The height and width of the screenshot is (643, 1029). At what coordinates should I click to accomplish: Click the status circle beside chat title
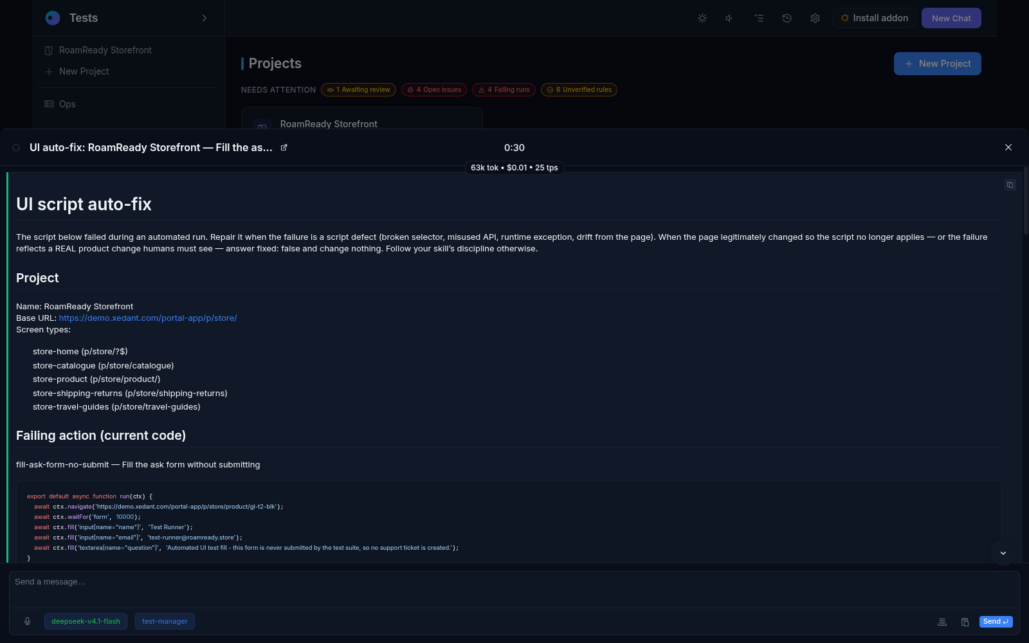[x=16, y=147]
